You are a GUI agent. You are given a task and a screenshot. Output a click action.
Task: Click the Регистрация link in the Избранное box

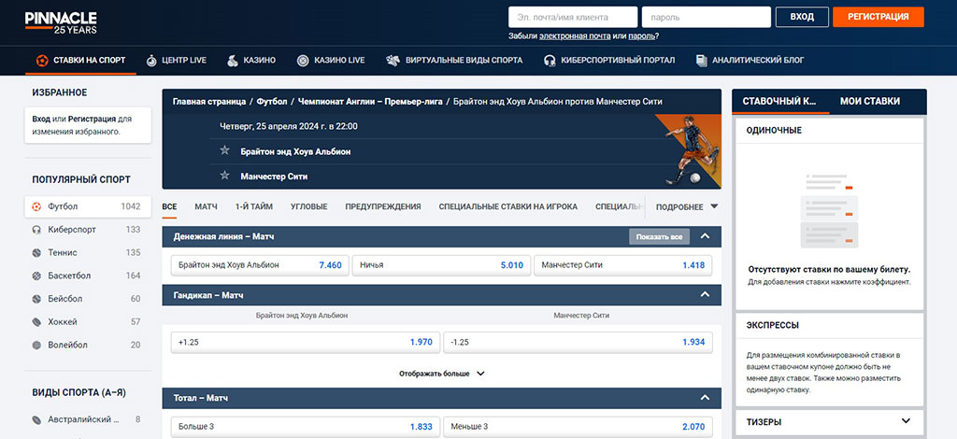[92, 119]
